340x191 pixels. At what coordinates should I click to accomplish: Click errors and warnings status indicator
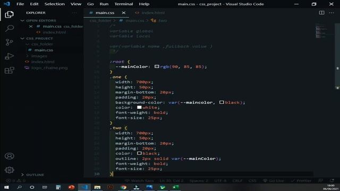16,180
